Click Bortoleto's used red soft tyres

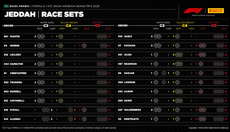click(219, 119)
